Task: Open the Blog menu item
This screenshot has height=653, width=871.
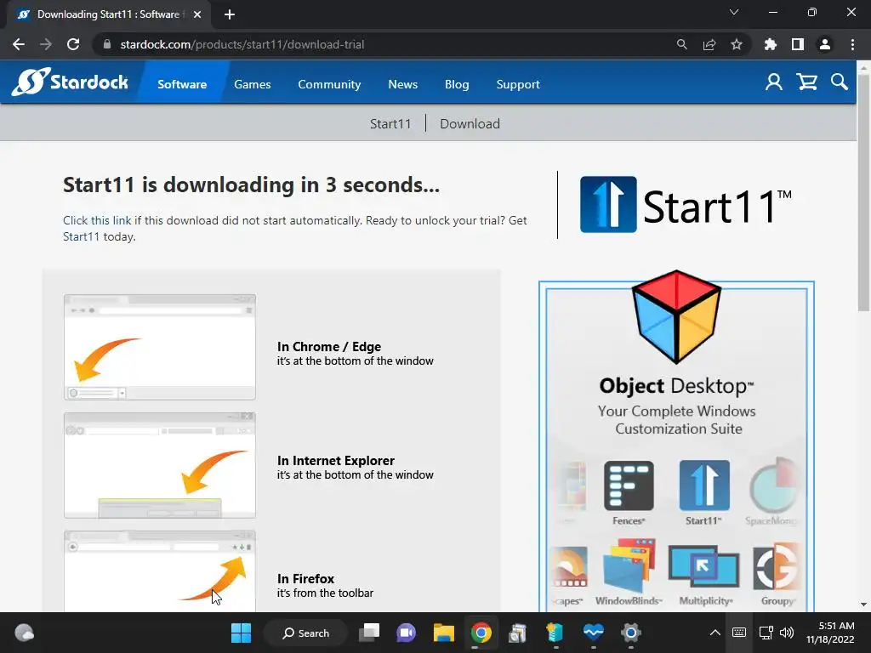Action: [x=457, y=84]
